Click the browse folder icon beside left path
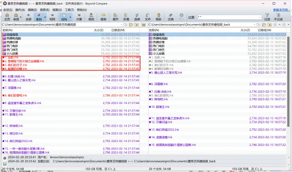The width and height of the screenshot is (292, 172). point(131,25)
